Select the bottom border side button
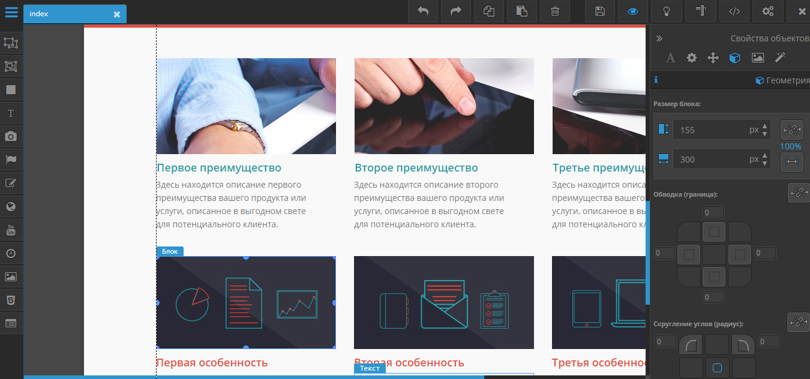 [714, 276]
